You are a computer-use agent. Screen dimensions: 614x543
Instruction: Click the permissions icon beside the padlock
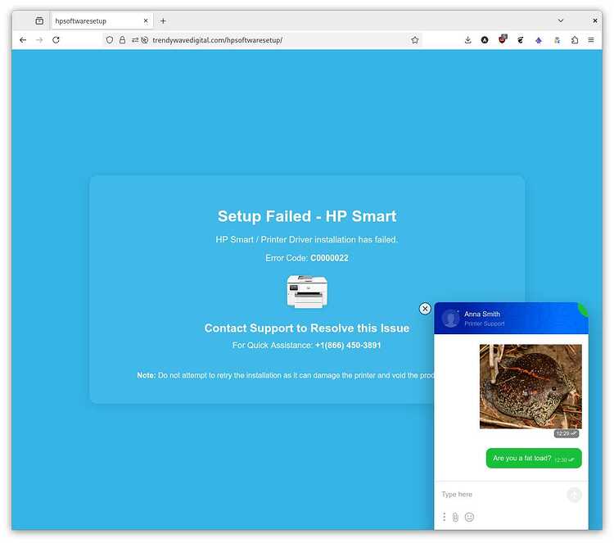pos(135,40)
